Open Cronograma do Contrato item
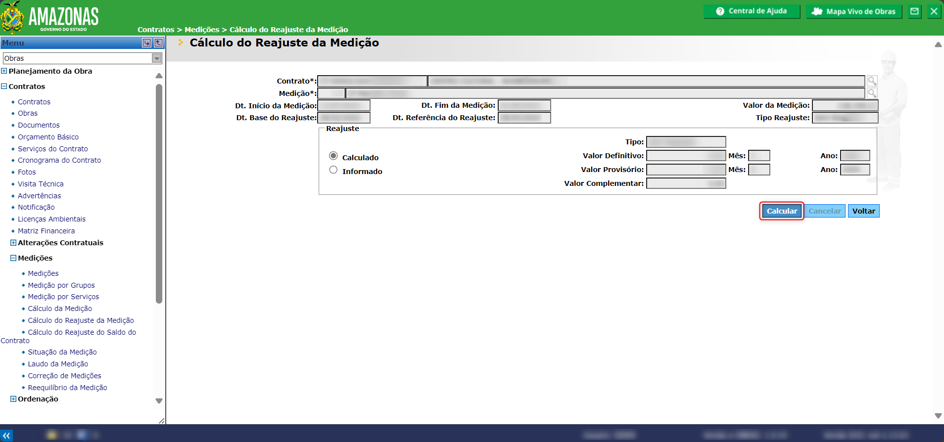944x442 pixels. (x=59, y=160)
